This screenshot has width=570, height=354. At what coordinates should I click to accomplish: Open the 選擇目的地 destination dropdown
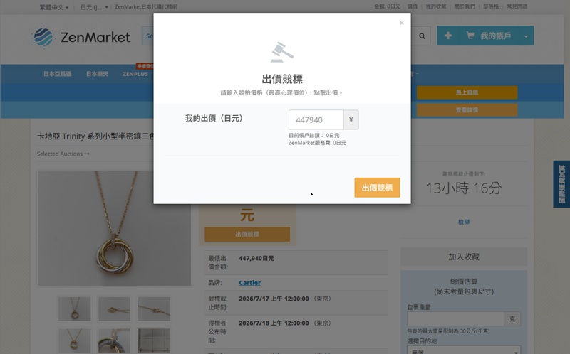point(464,350)
